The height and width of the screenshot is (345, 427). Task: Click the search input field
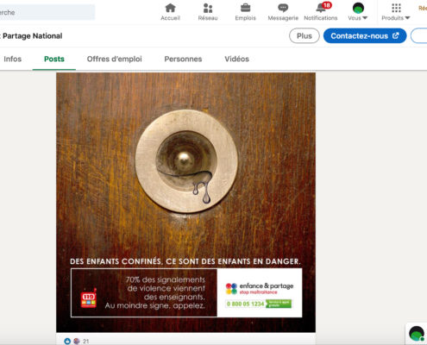click(47, 12)
